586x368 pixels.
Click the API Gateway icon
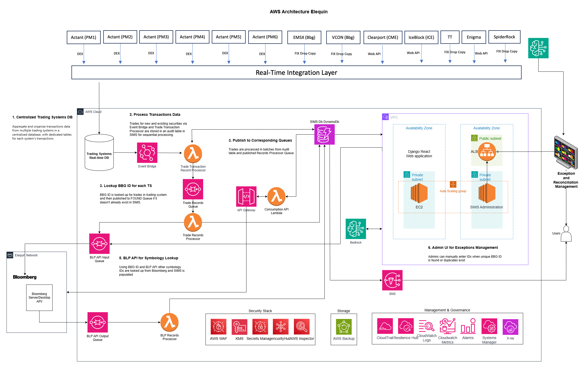point(246,196)
